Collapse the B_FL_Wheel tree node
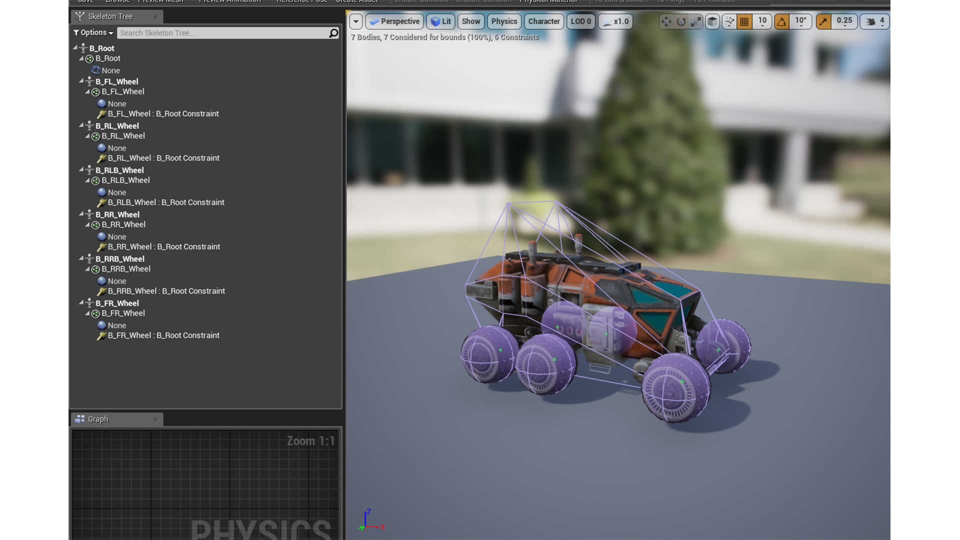 pos(81,81)
